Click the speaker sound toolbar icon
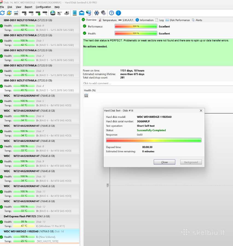233x246 pixels. coord(103,13)
